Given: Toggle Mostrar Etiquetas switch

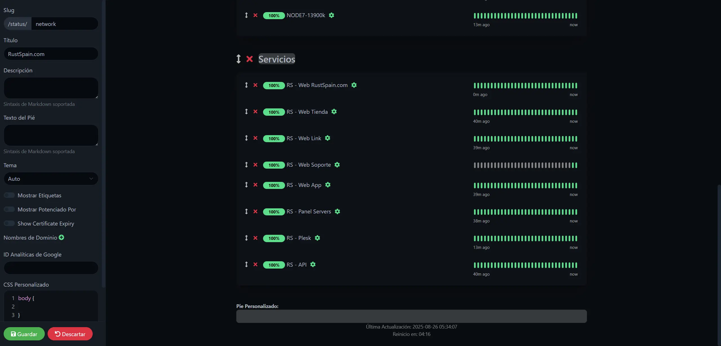Looking at the screenshot, I should tap(9, 195).
